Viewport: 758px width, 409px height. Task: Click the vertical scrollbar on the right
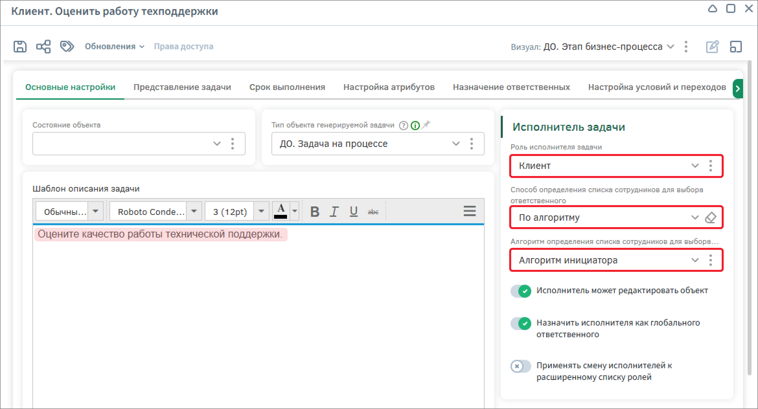[x=749, y=218]
